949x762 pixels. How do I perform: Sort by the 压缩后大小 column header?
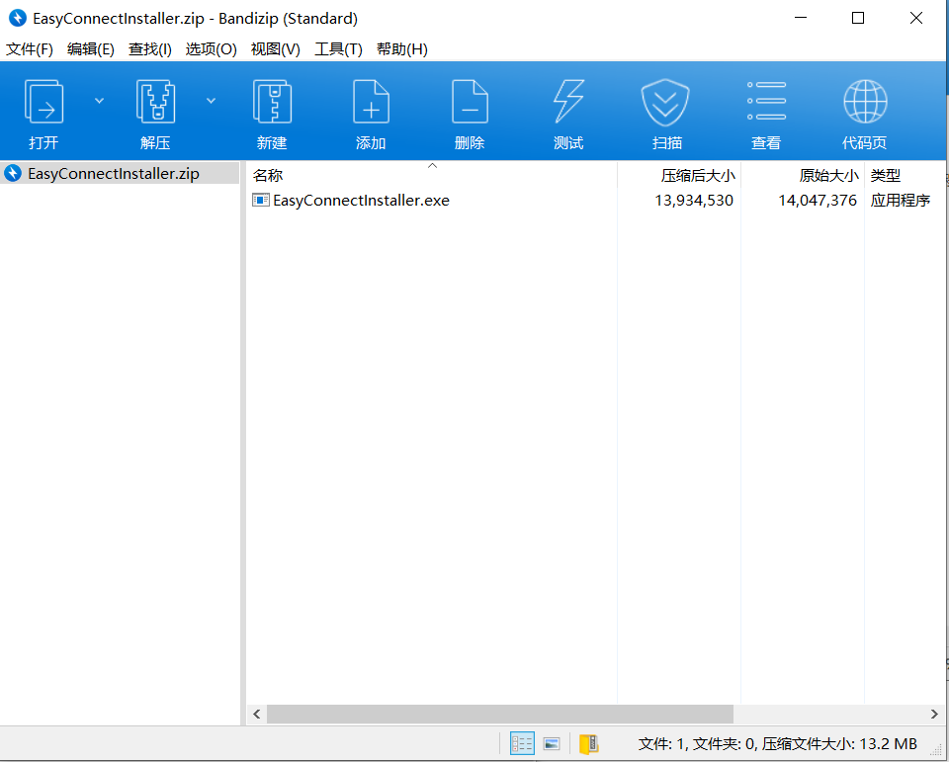[698, 176]
